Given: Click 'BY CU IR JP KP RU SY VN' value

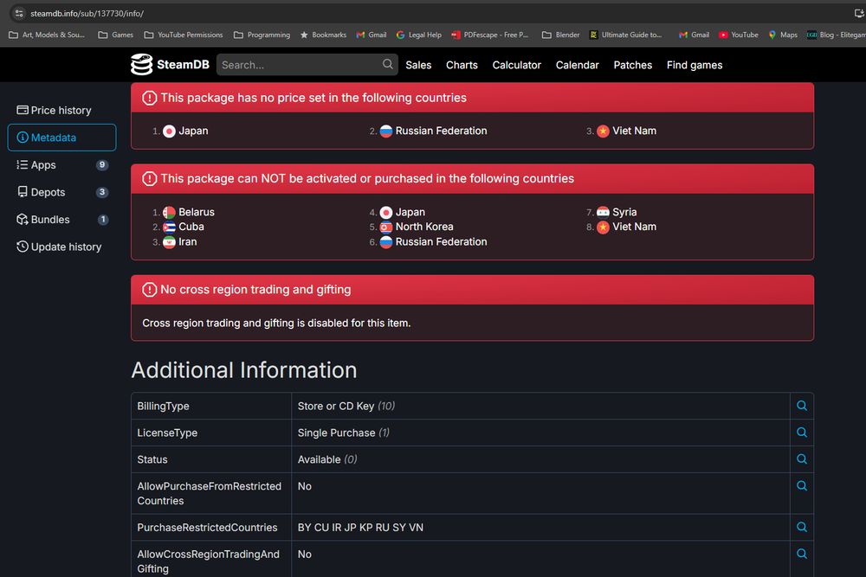Looking at the screenshot, I should 360,528.
